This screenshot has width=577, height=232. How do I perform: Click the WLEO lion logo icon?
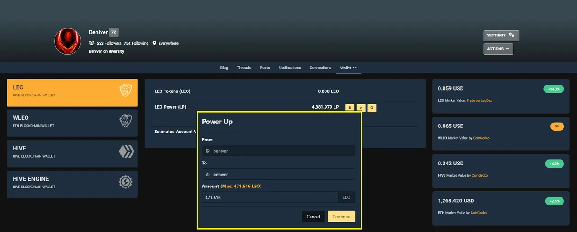pyautogui.click(x=126, y=121)
